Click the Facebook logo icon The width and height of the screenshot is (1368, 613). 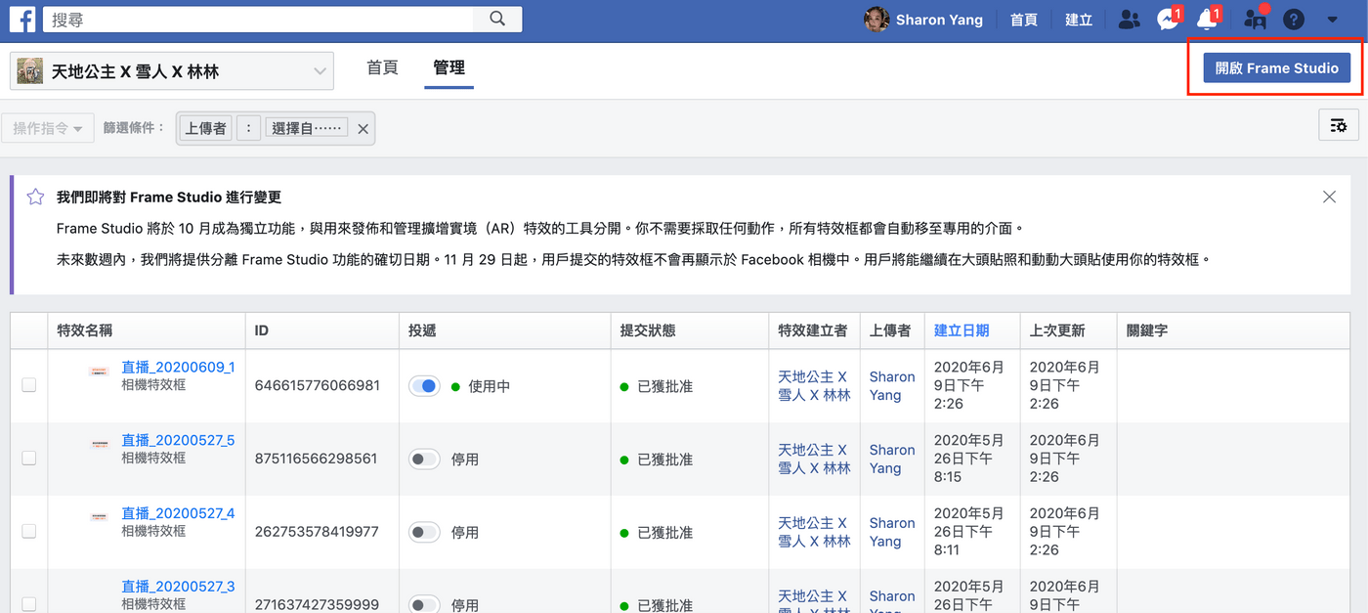tap(22, 20)
